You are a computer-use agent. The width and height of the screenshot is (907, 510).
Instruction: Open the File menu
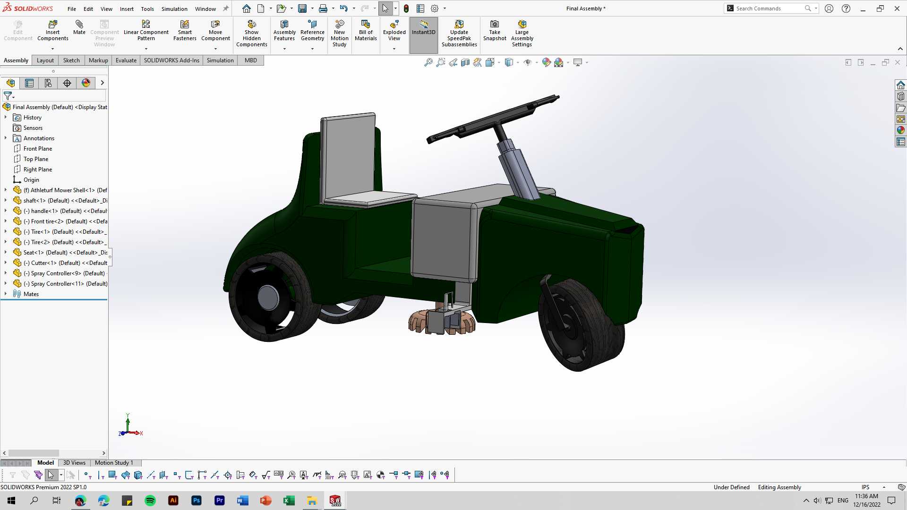click(x=71, y=9)
